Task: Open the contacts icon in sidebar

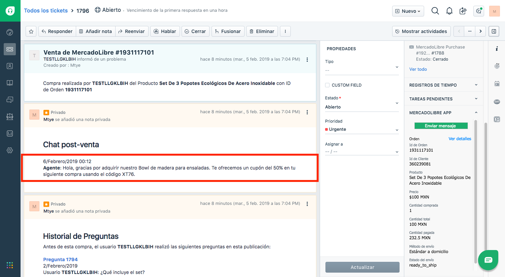Action: (x=10, y=66)
